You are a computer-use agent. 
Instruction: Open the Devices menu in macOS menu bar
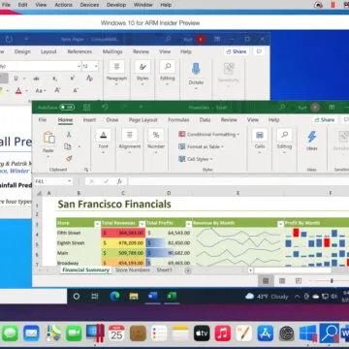(x=89, y=5)
